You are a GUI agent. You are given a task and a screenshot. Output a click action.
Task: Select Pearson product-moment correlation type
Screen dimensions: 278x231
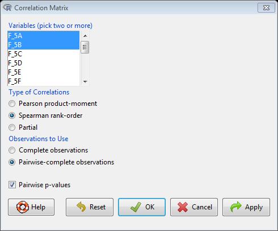(12, 104)
